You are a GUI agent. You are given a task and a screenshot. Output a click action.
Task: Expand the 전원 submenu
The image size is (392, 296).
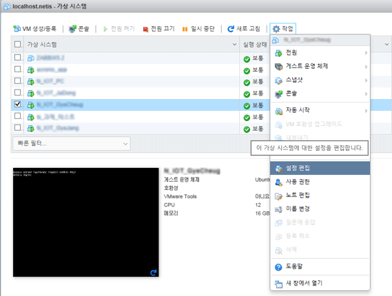click(x=320, y=53)
